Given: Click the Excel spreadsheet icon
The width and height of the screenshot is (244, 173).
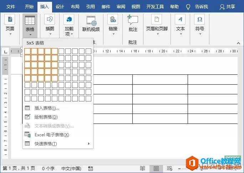Looking at the screenshot, I should pos(27,135).
